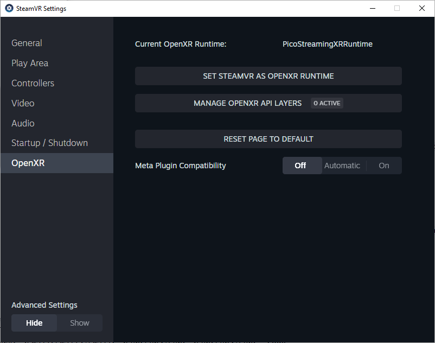
Task: Reset page to default
Action: [x=268, y=139]
